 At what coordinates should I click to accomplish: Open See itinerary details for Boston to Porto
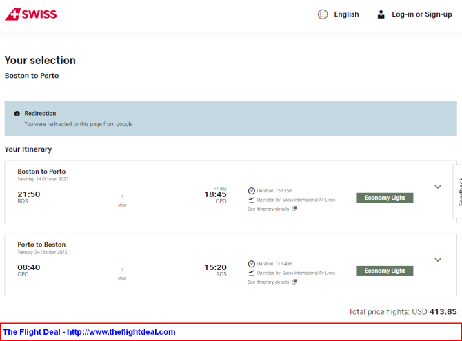[268, 209]
